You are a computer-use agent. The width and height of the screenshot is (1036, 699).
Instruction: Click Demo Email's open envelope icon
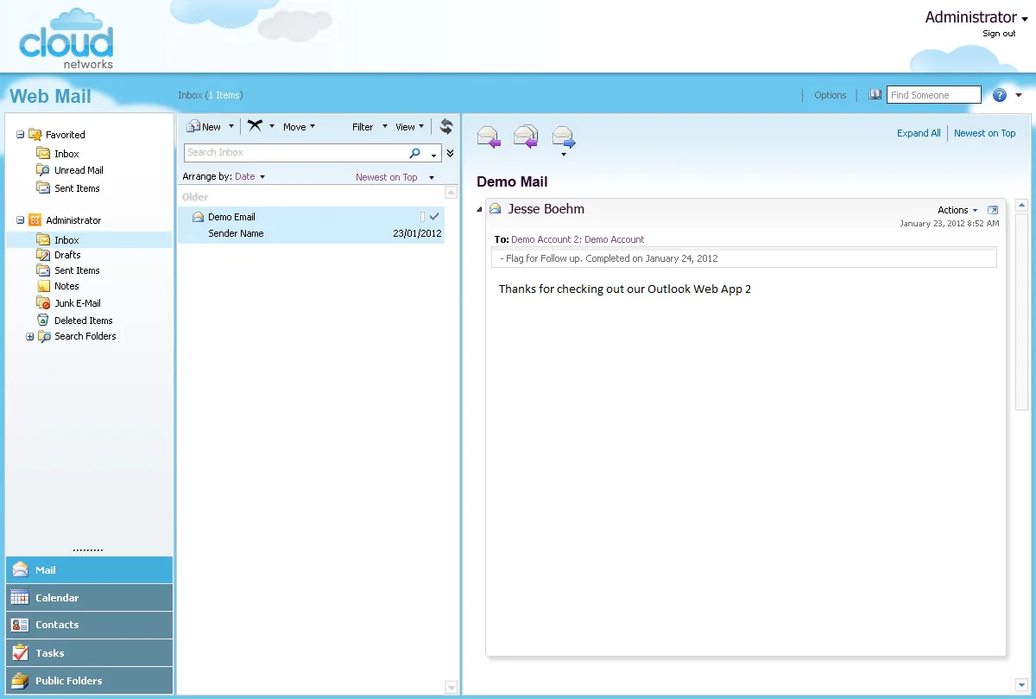pyautogui.click(x=199, y=217)
